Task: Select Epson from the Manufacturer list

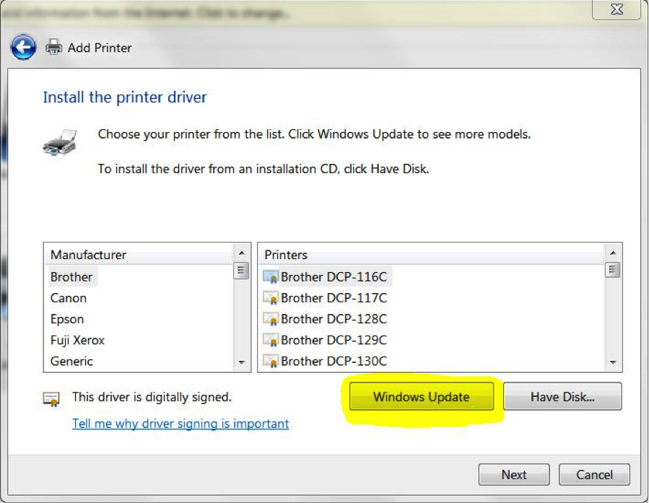Action: (67, 319)
